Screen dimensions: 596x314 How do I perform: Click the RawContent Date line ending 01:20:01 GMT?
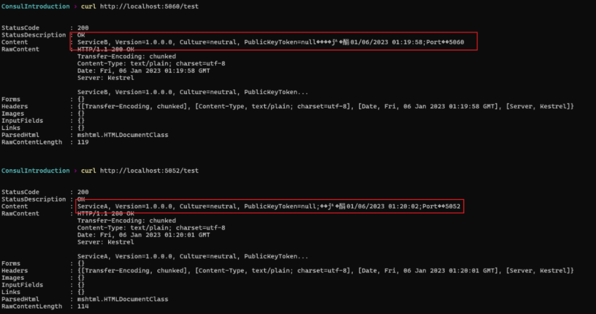tap(143, 235)
